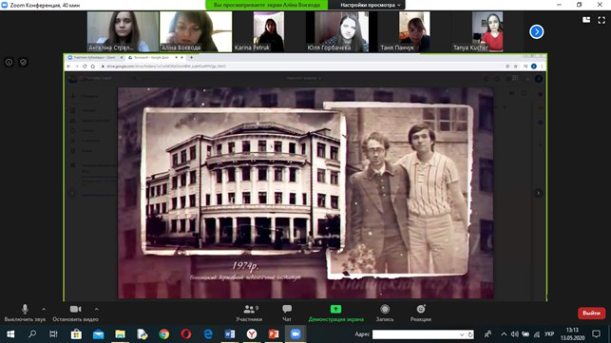Click the meeting info icon
611x343 pixels.
point(9,63)
